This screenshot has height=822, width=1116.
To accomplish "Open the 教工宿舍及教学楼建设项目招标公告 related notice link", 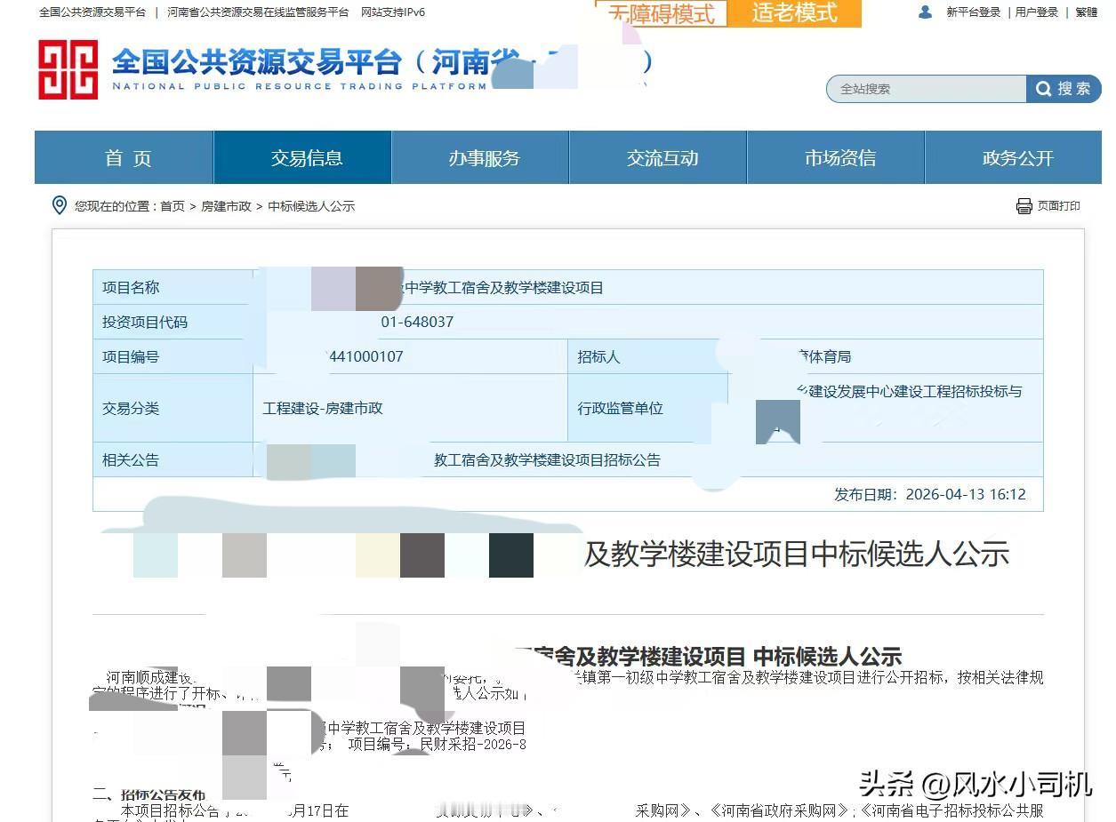I will coord(547,459).
